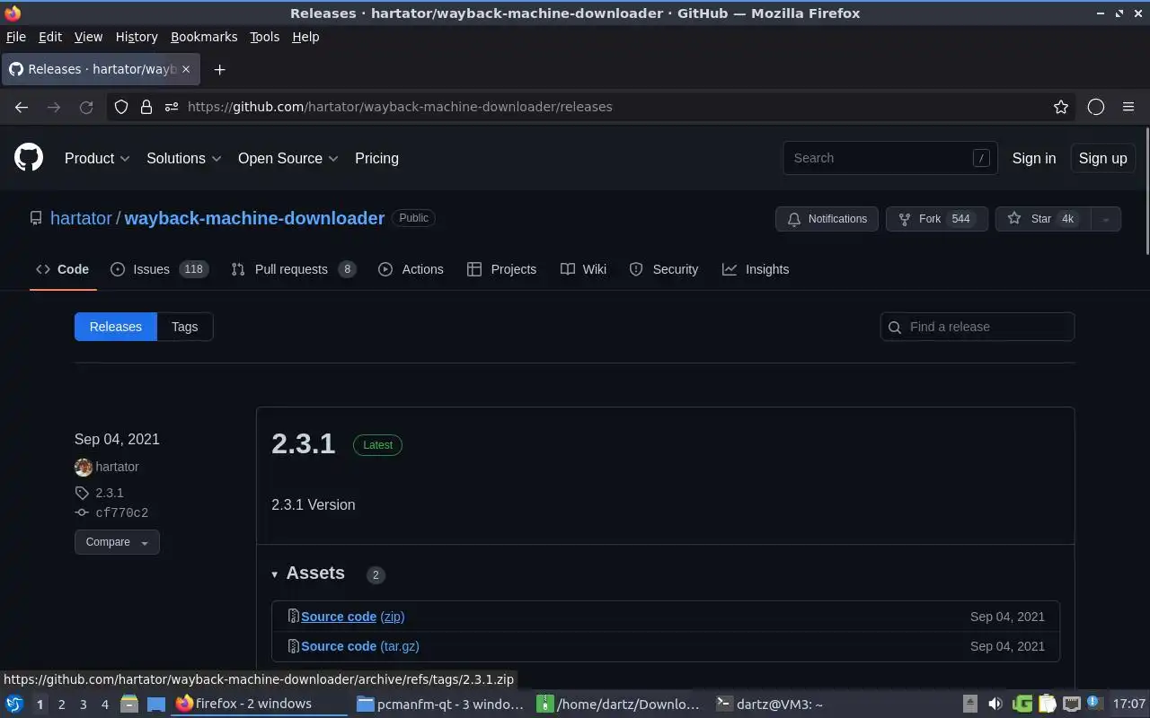Focus the GitHub Search field

pyautogui.click(x=890, y=158)
